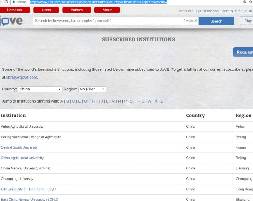Open the About menu
The image size is (253, 201).
(107, 10)
